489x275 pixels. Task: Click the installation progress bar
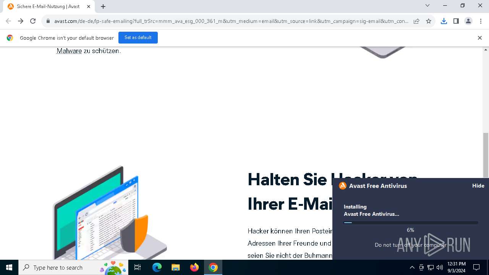click(x=411, y=223)
